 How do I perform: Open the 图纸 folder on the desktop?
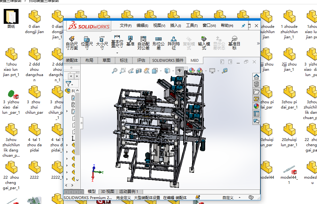point(11,19)
